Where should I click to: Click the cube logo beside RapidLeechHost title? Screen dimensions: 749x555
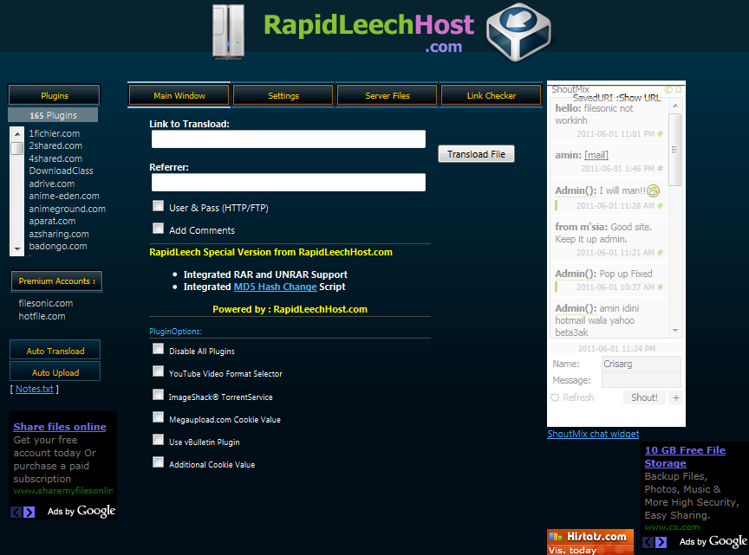pyautogui.click(x=518, y=32)
